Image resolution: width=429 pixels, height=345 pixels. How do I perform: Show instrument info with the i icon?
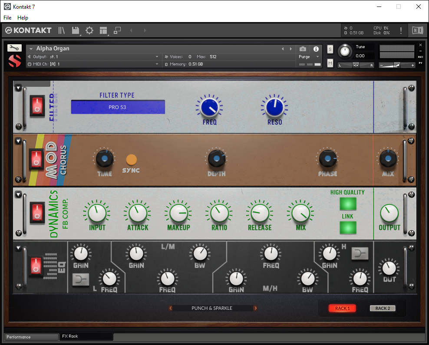[316, 49]
